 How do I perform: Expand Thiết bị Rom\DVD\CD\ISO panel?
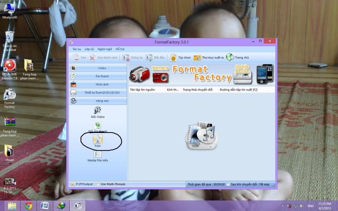pos(98,93)
